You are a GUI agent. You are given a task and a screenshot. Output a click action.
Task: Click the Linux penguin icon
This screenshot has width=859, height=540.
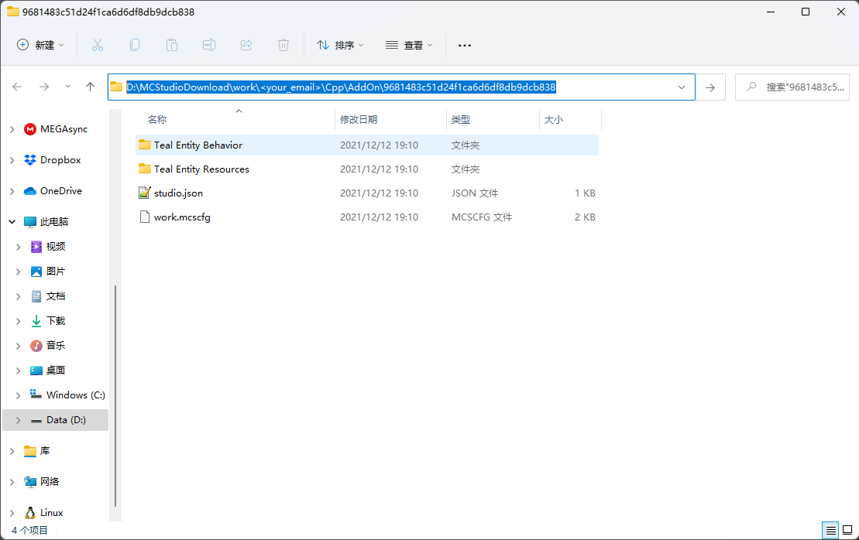(30, 513)
